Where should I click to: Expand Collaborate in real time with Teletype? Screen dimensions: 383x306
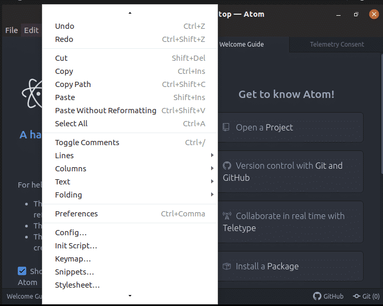[x=290, y=222]
